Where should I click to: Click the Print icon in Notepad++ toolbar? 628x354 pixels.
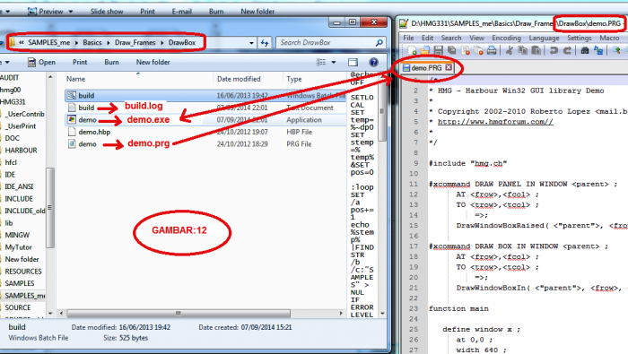point(492,50)
